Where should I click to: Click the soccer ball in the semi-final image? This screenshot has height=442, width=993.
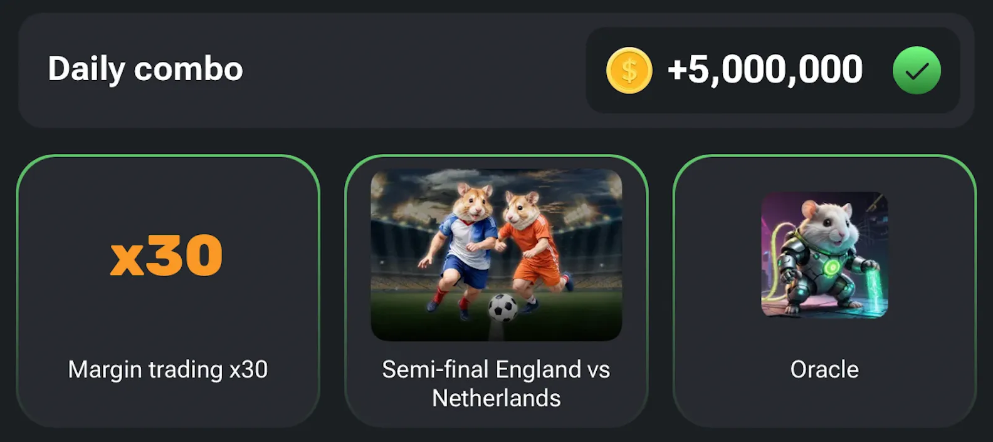pos(502,307)
